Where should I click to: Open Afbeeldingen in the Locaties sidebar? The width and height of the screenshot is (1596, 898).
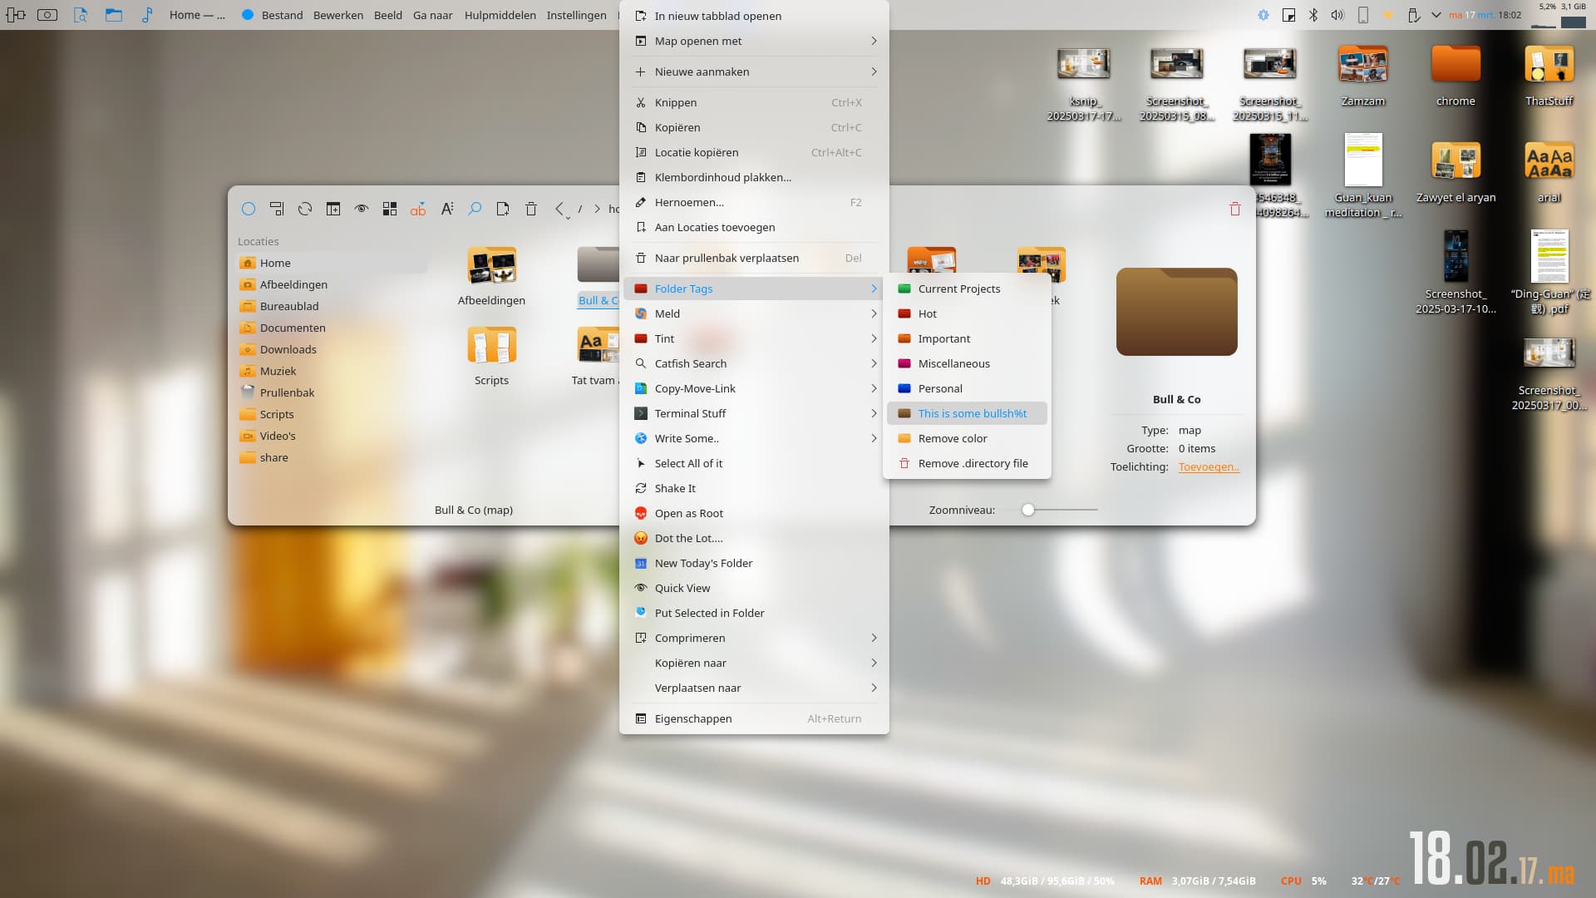point(332,284)
